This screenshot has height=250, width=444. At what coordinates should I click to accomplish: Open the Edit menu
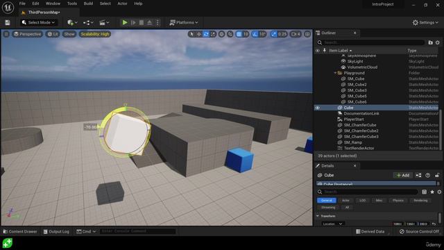(35, 3)
